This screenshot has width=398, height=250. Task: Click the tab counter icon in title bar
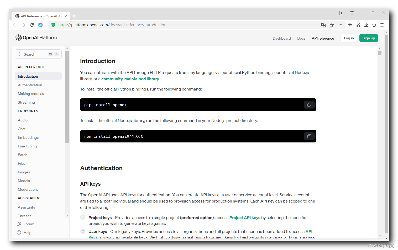[x=341, y=13]
